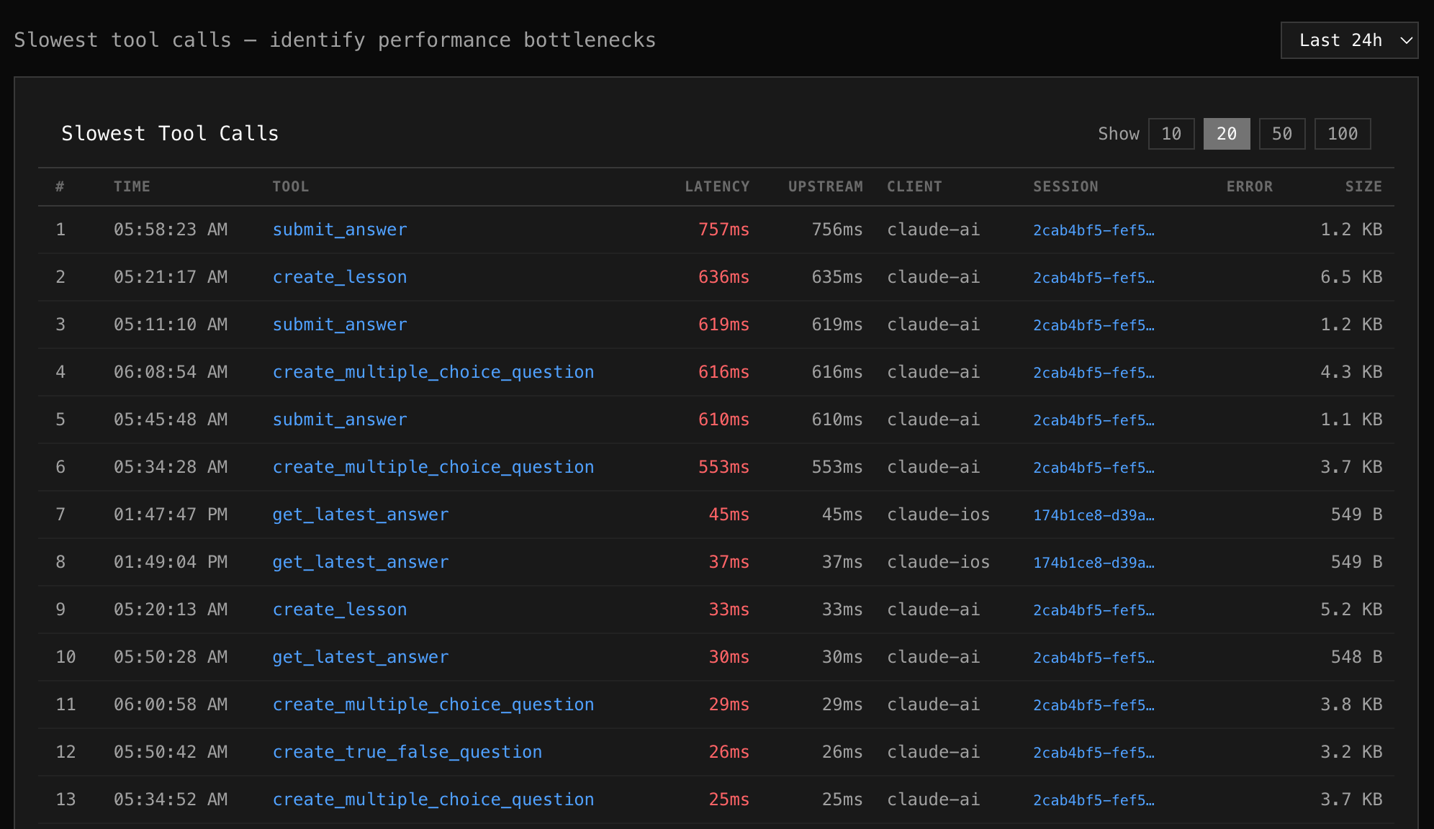Open submit_answer tool in row 1
1434x829 pixels.
coord(340,230)
